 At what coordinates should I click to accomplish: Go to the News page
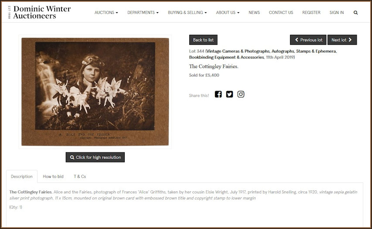point(254,13)
